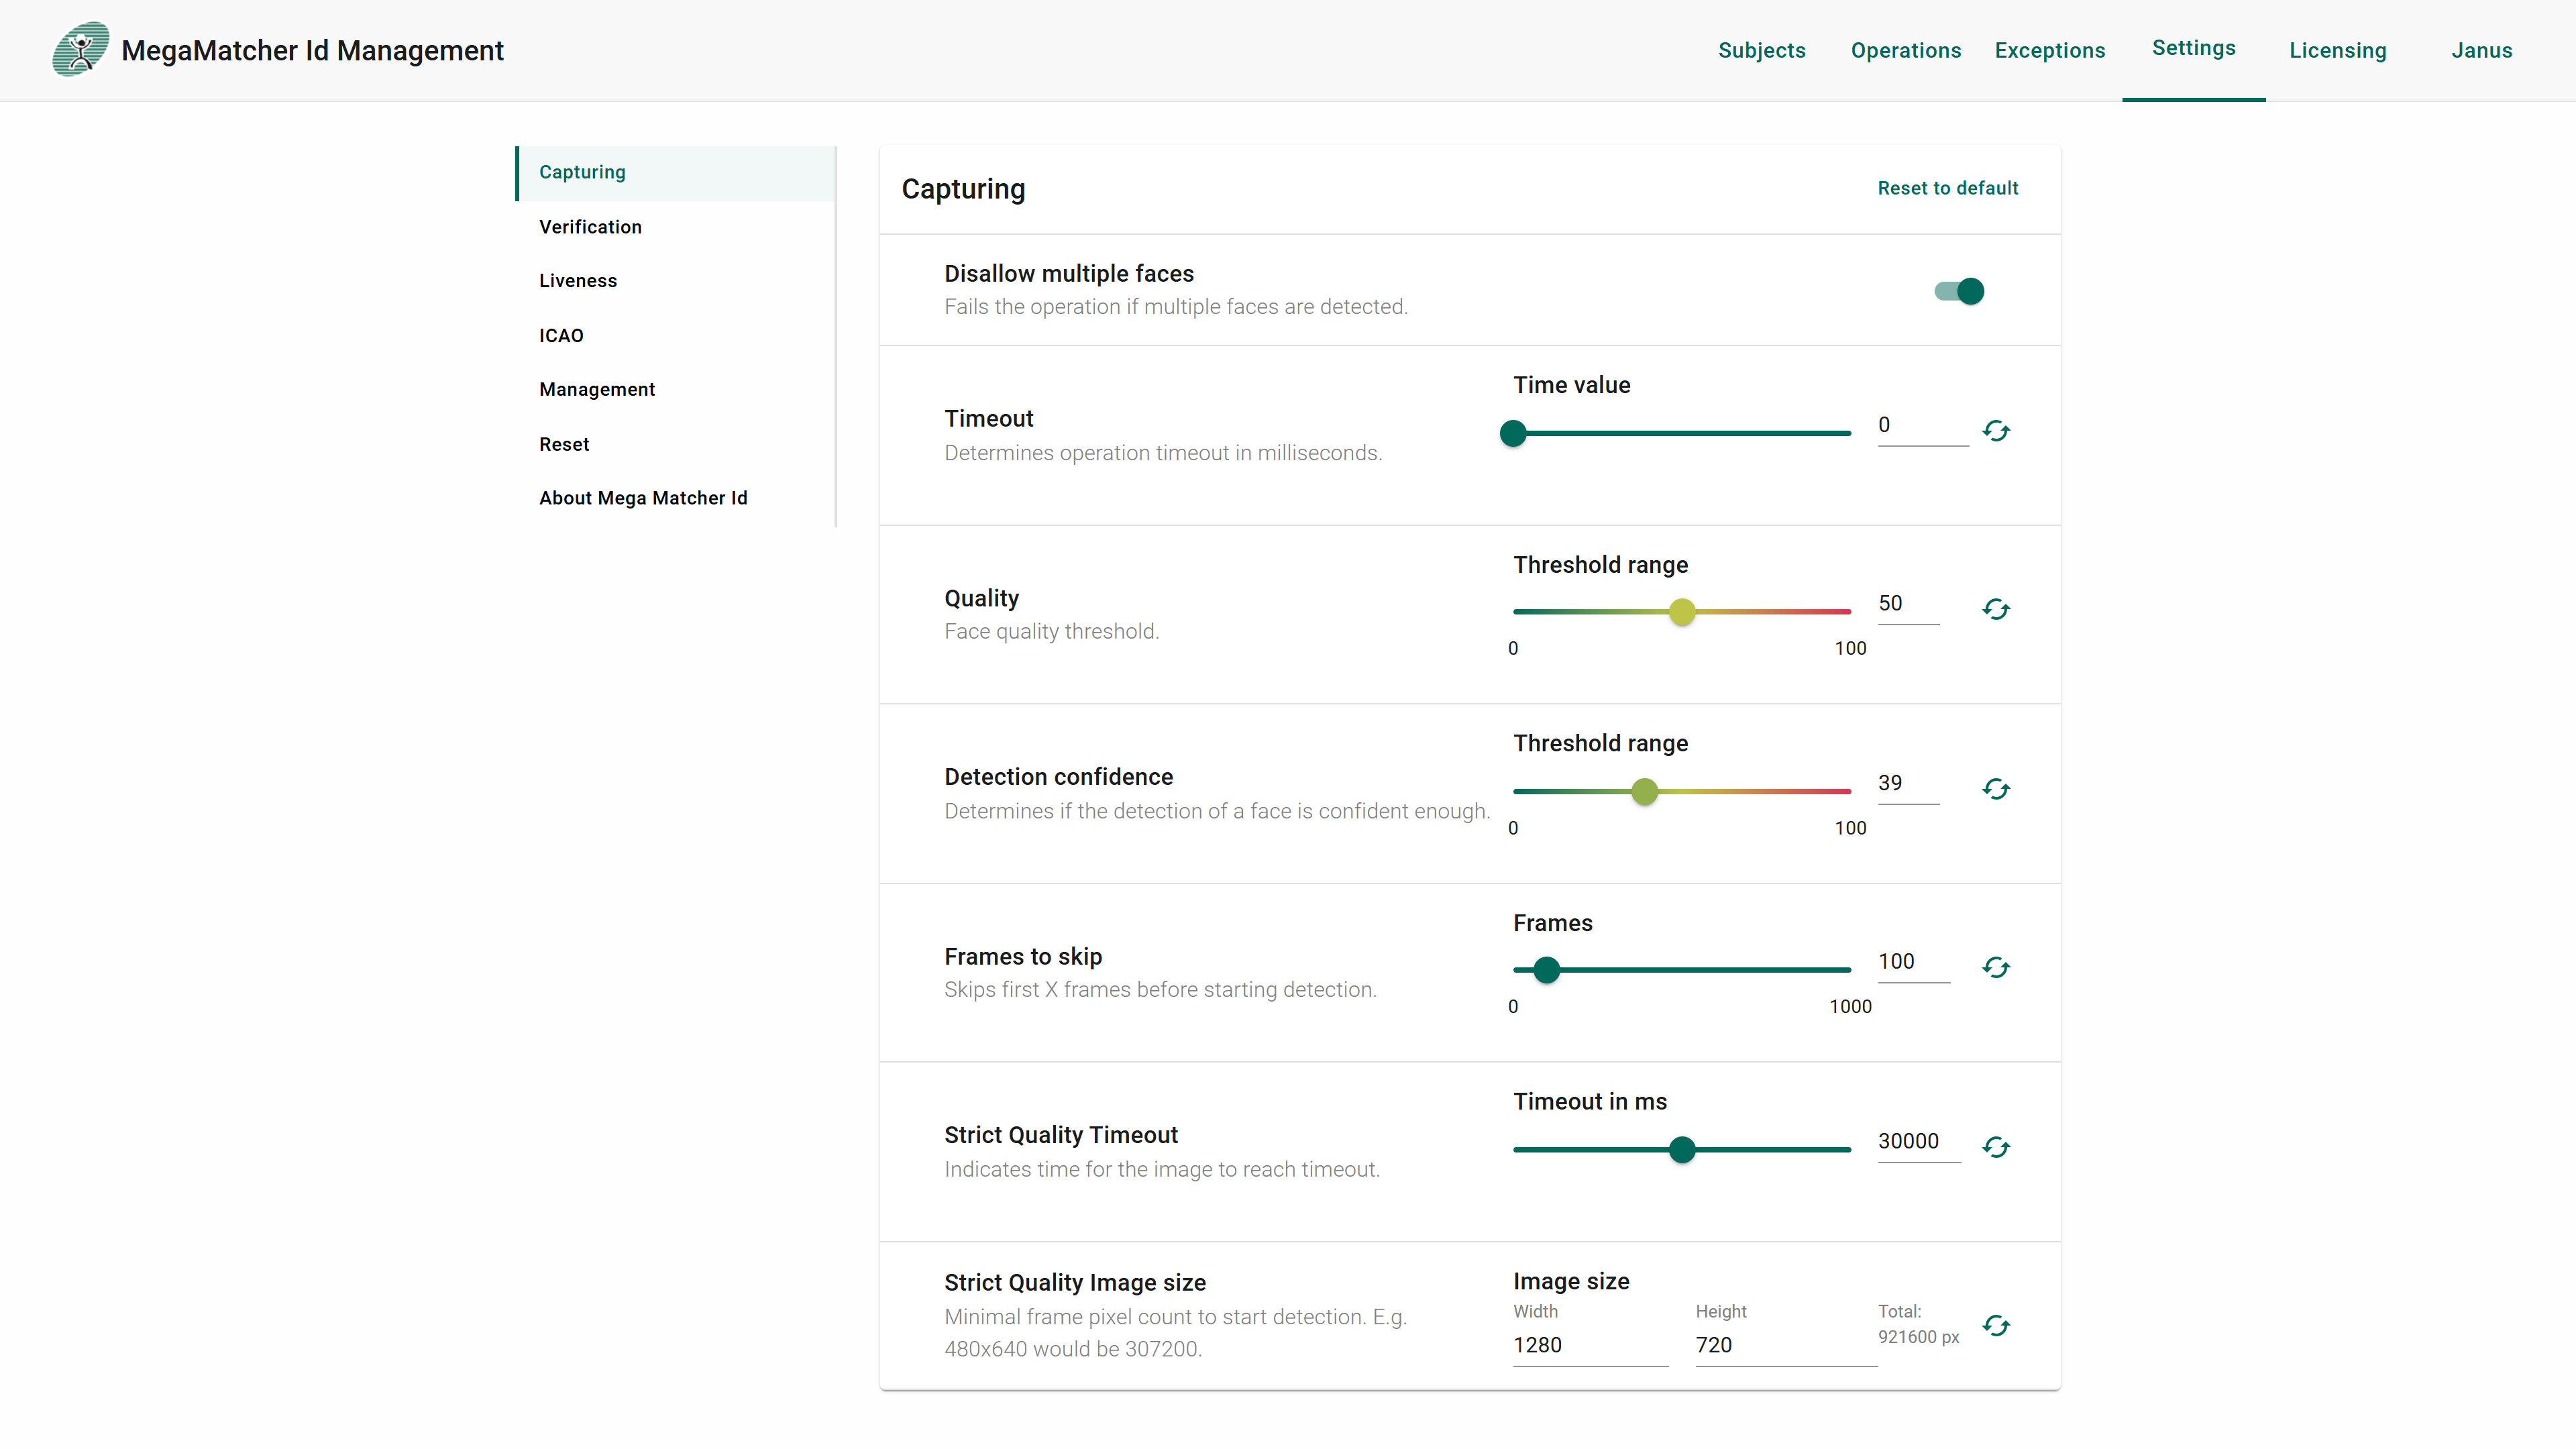Open the Subjects tab
The image size is (2576, 1449).
[1762, 50]
